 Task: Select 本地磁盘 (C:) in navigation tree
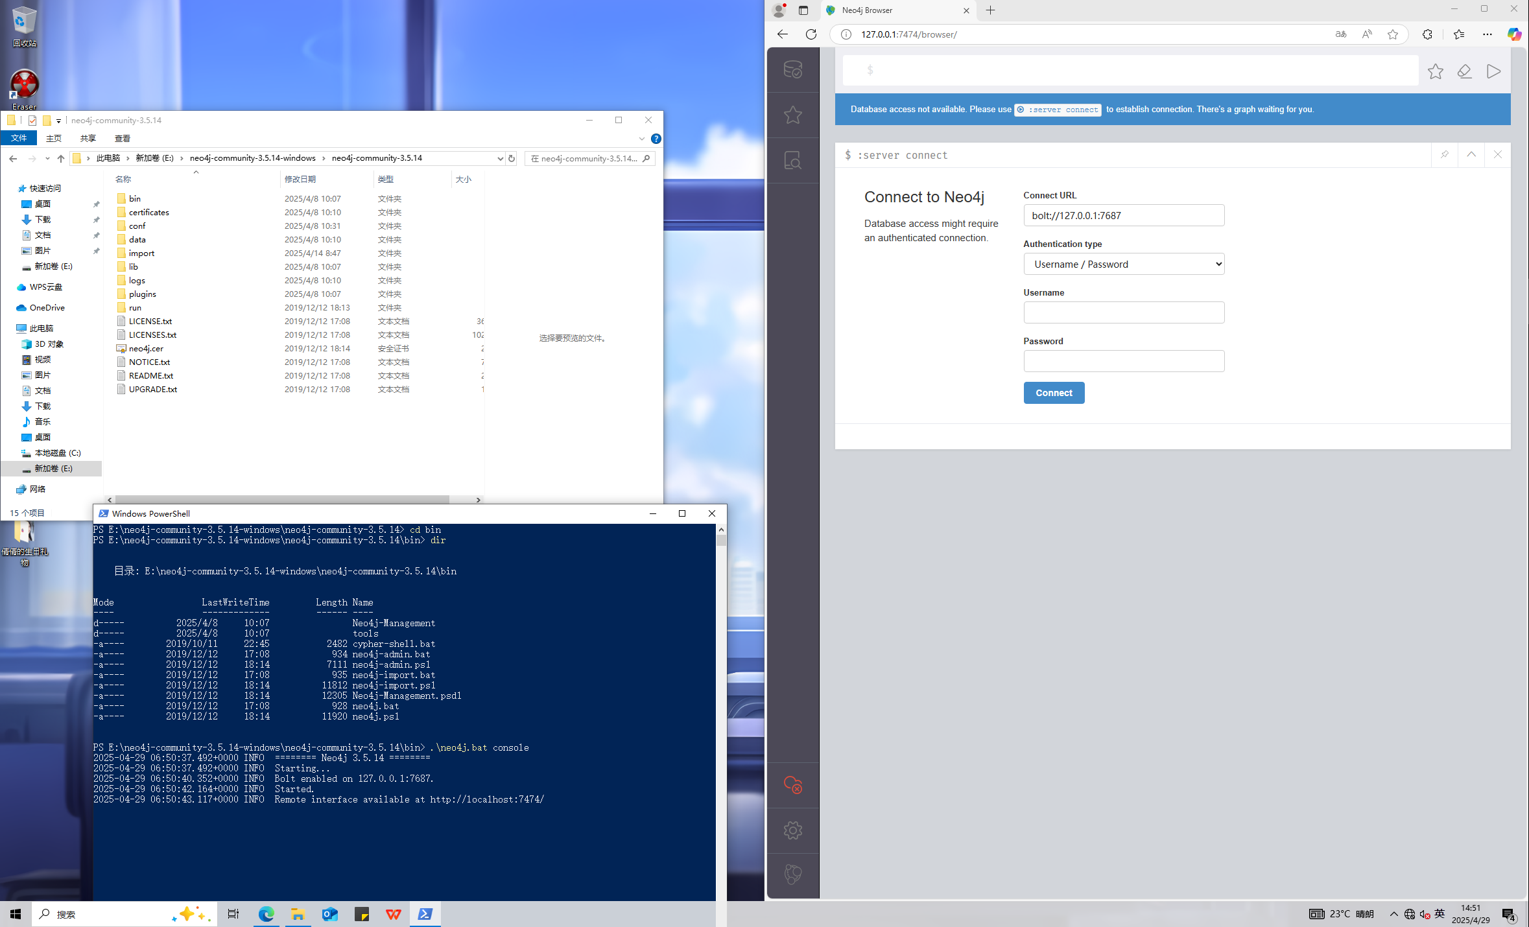[x=57, y=452]
